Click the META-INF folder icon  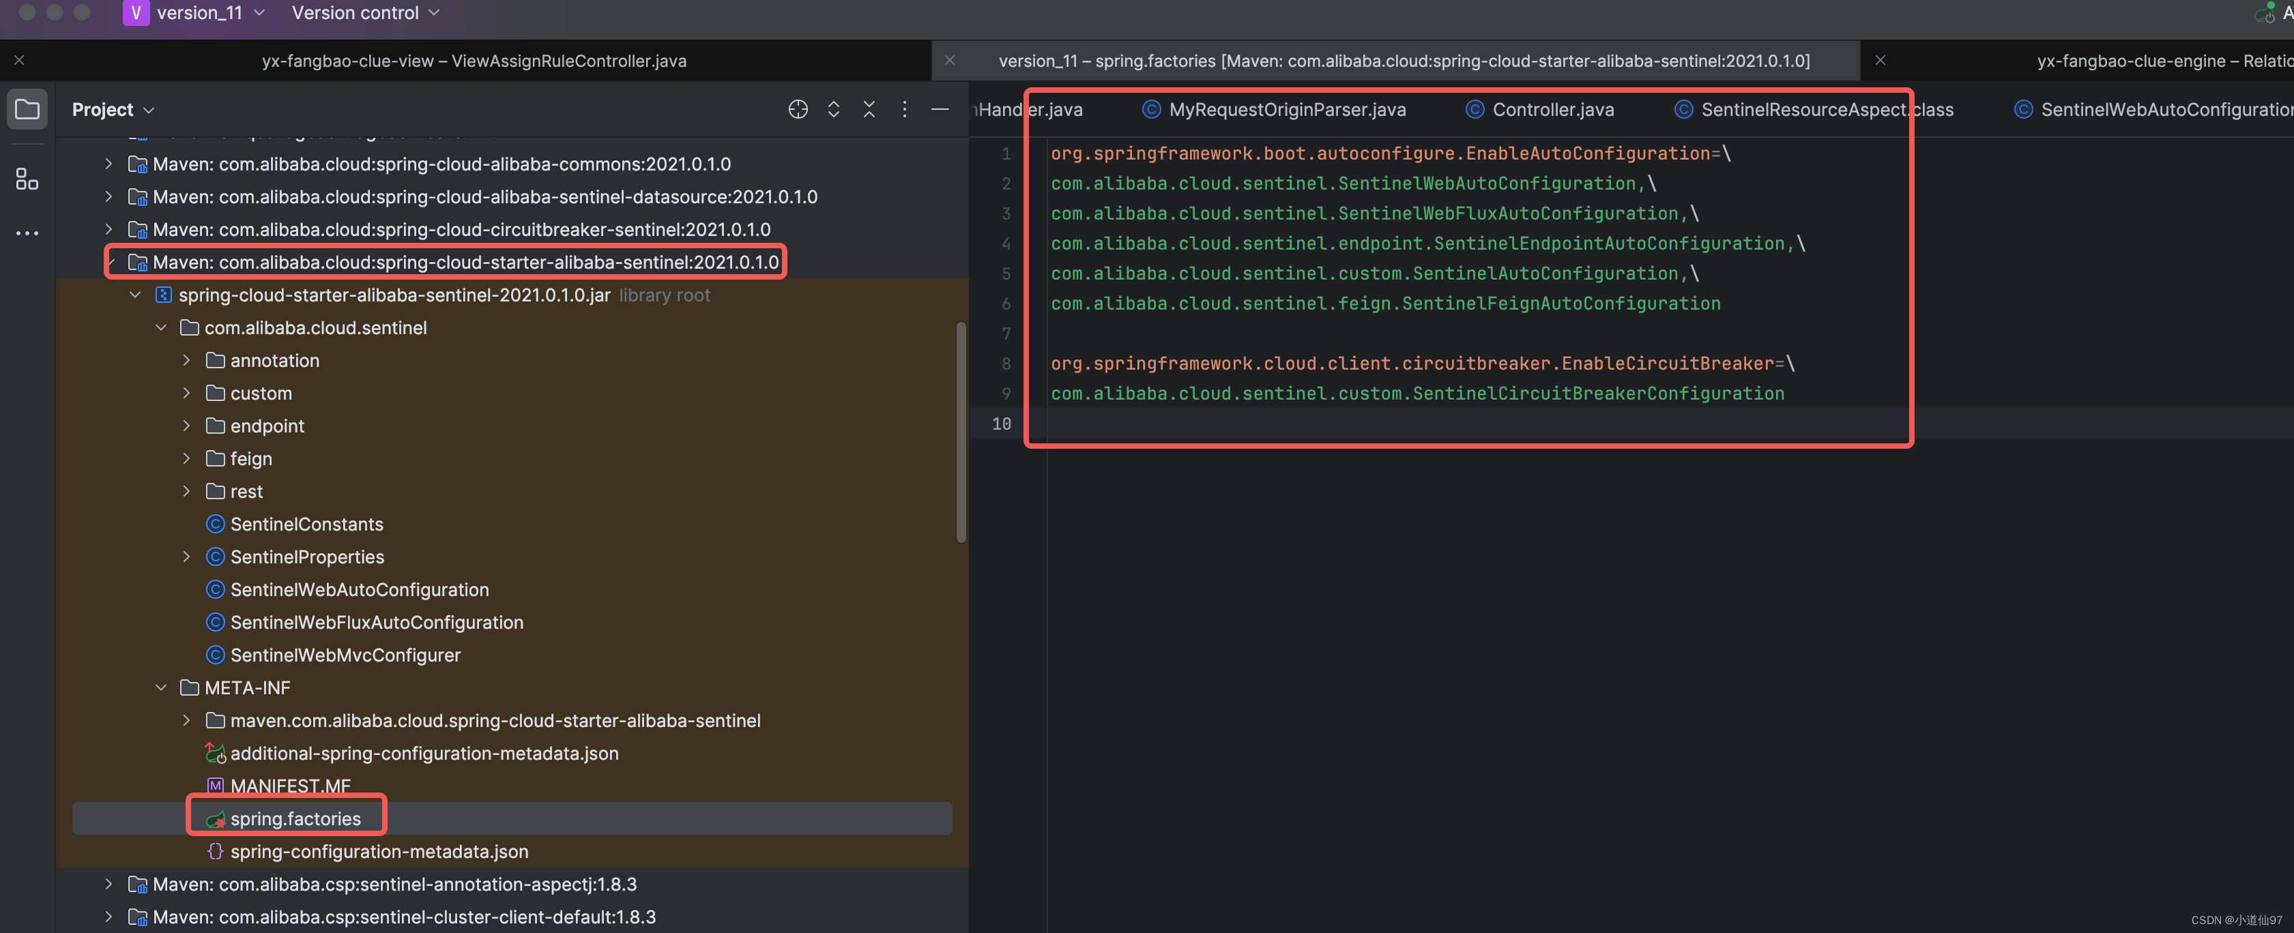(189, 687)
